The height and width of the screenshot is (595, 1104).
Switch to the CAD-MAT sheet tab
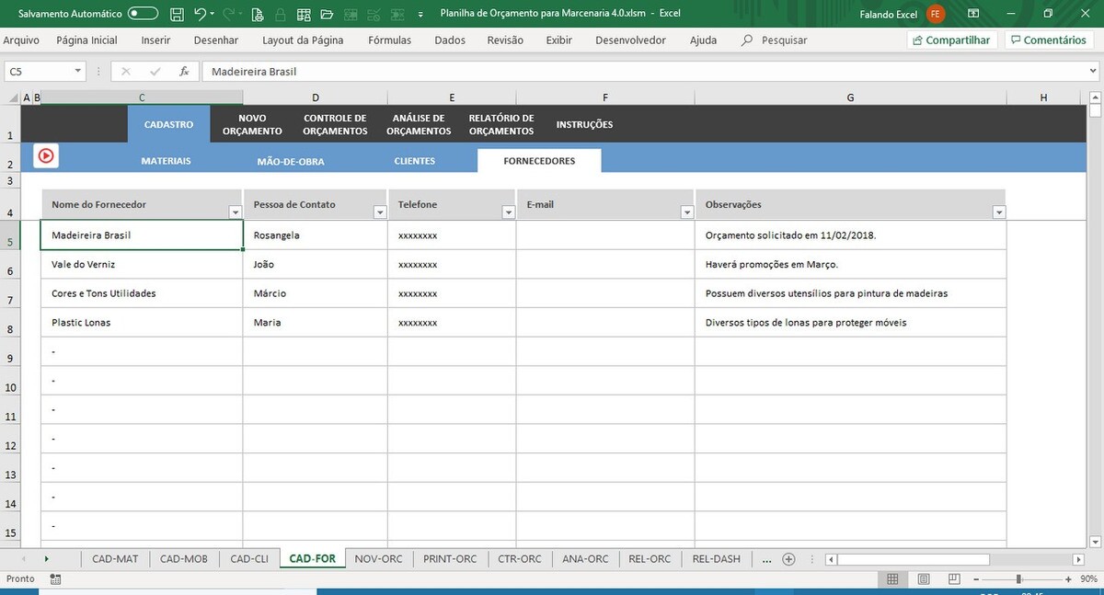(115, 559)
